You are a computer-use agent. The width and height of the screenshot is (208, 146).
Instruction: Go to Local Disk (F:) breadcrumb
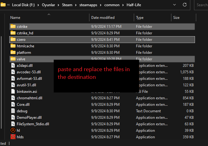[x=23, y=5]
